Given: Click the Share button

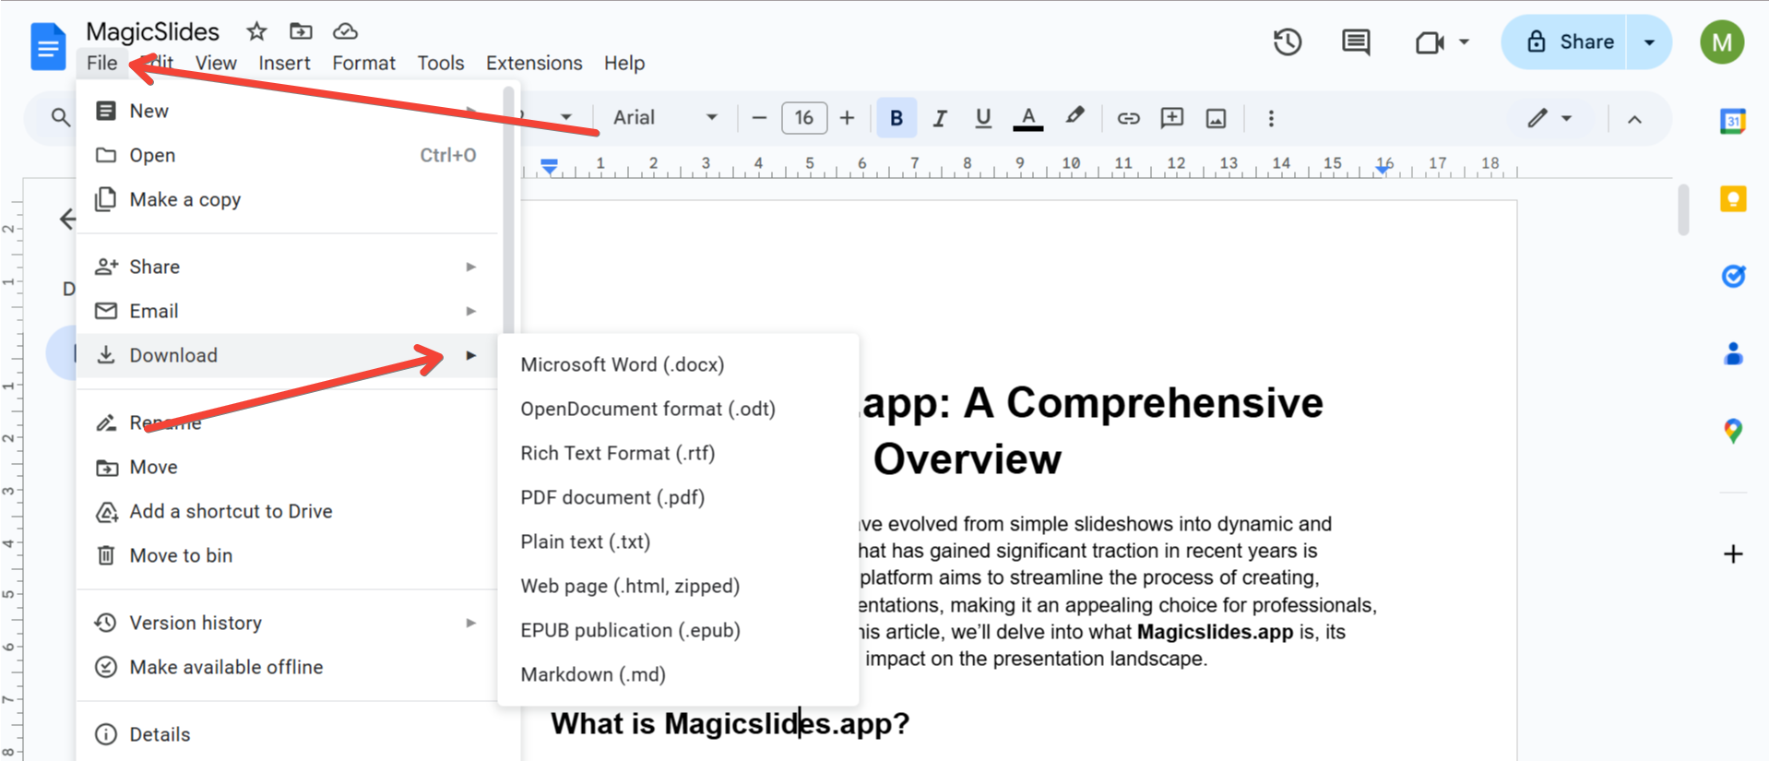Looking at the screenshot, I should 1568,42.
